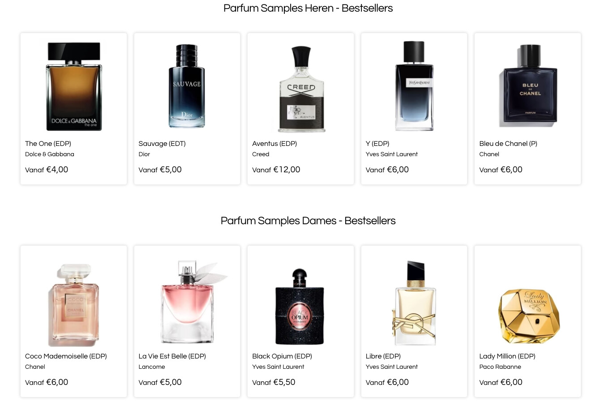Screen dimensions: 609x414
Task: Open The One (EDP) product title
Action: [x=48, y=144]
